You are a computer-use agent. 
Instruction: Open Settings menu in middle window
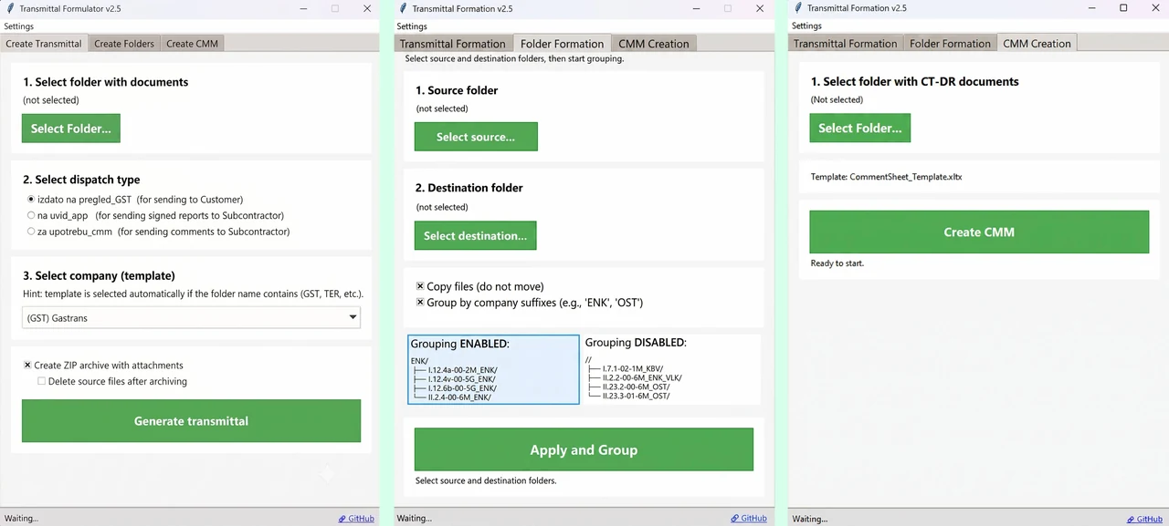point(412,26)
